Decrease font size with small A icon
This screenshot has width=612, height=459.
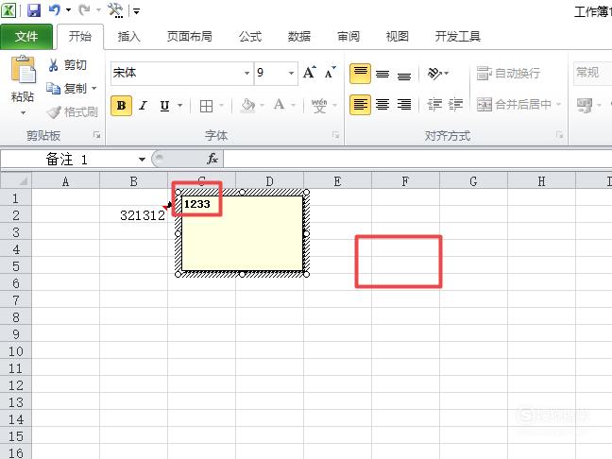coord(331,73)
